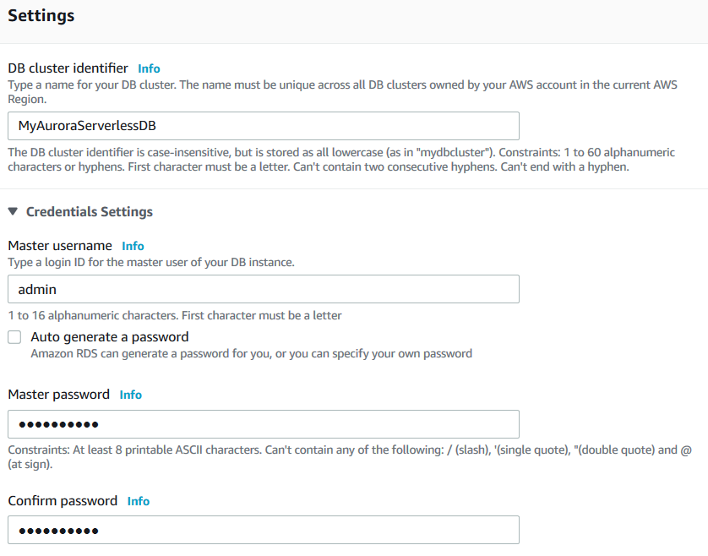
Task: Click the '1 to 16 alphanumeric characters' hint
Action: (175, 316)
